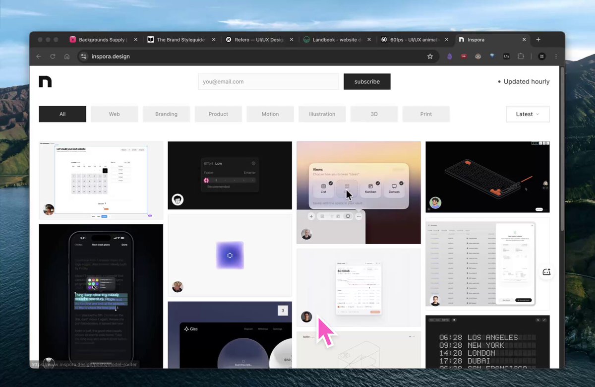This screenshot has width=595, height=387.
Task: Open the browser profile avatar icon
Action: tap(542, 57)
